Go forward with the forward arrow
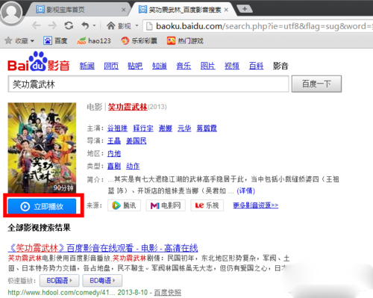 [x=52, y=25]
